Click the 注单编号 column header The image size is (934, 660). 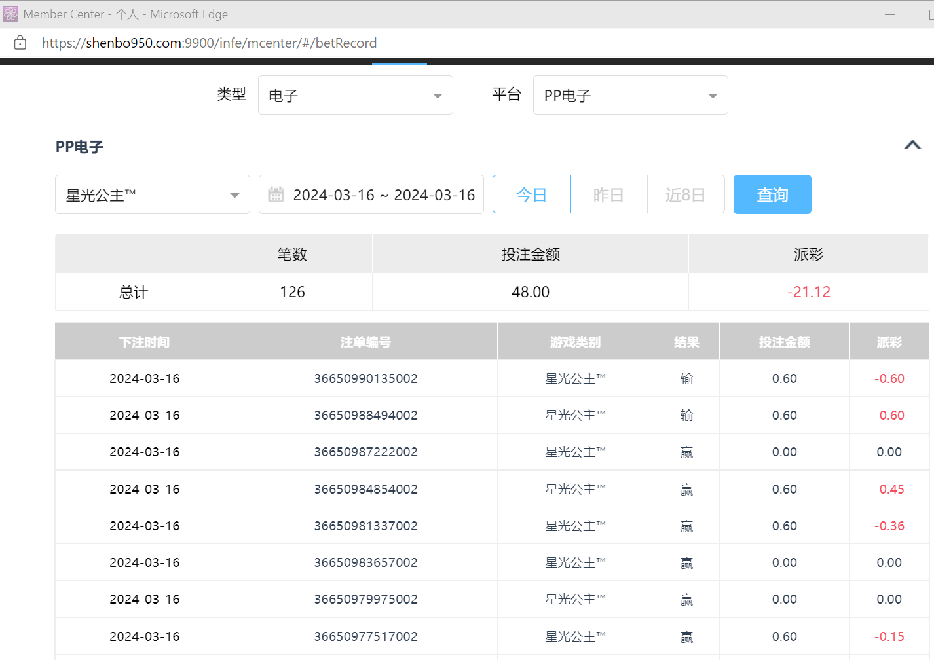(x=365, y=342)
